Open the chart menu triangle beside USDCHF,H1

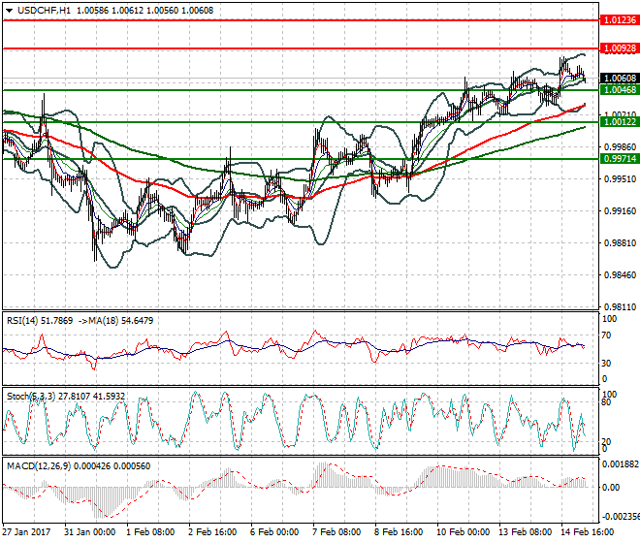(x=9, y=11)
